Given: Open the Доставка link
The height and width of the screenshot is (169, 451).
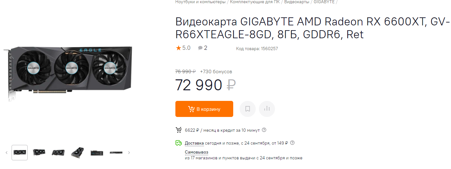Looking at the screenshot, I should (194, 143).
